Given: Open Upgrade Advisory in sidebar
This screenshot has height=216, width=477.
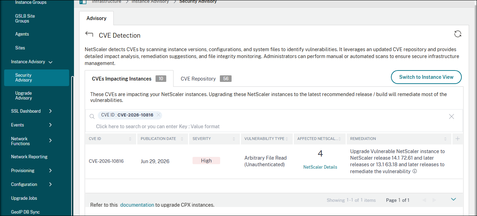Looking at the screenshot, I should click(x=24, y=95).
